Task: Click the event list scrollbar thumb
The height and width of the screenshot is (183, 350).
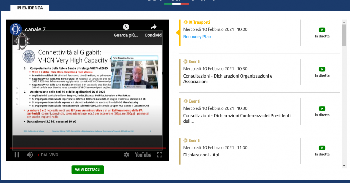Action: (x=344, y=35)
